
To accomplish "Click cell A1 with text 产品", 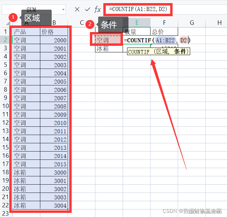I will pyautogui.click(x=26, y=32).
